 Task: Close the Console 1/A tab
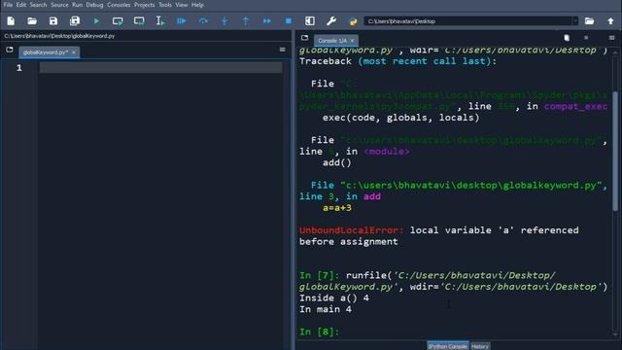pos(352,41)
